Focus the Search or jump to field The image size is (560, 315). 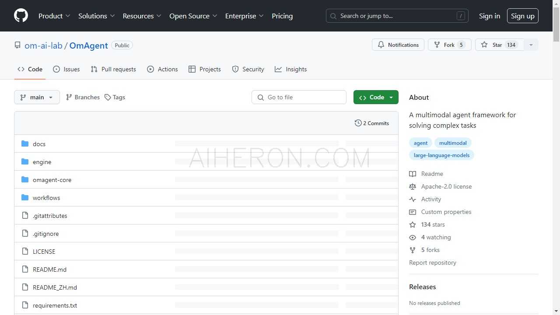[x=397, y=16]
